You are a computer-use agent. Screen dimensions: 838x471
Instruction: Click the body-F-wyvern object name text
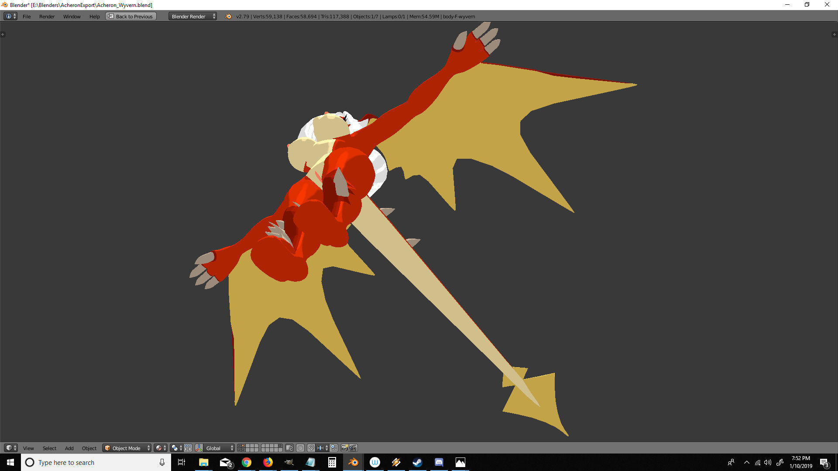(459, 17)
